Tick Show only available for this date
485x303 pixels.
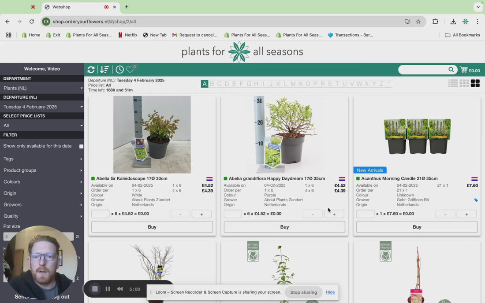[82, 146]
